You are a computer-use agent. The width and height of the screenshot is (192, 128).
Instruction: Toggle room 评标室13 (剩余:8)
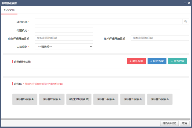tap(160, 99)
